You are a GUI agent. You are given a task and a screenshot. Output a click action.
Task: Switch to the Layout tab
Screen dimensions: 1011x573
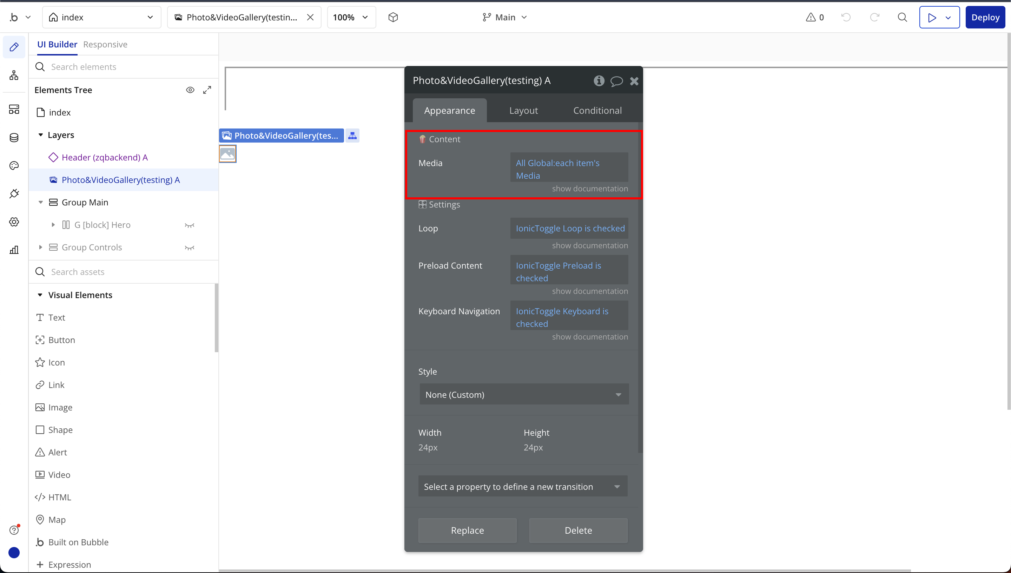tap(523, 111)
